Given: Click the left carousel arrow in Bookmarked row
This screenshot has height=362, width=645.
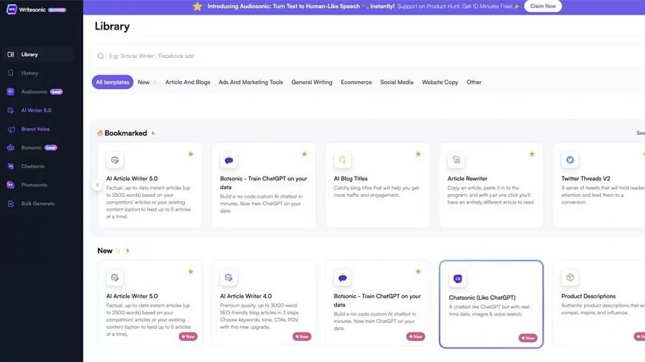Looking at the screenshot, I should pos(97,184).
